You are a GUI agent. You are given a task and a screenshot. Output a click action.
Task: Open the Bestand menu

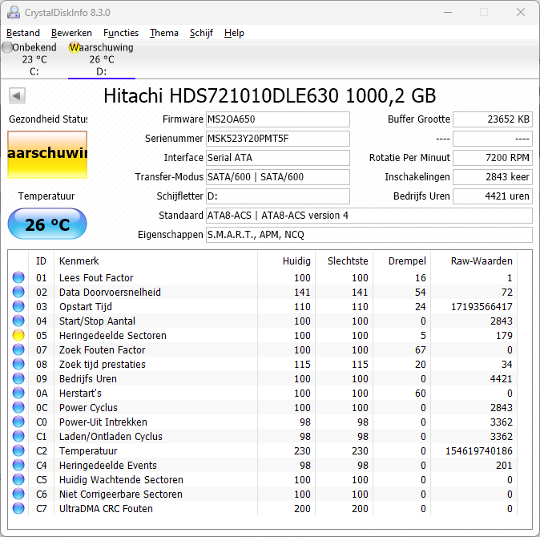pyautogui.click(x=22, y=33)
